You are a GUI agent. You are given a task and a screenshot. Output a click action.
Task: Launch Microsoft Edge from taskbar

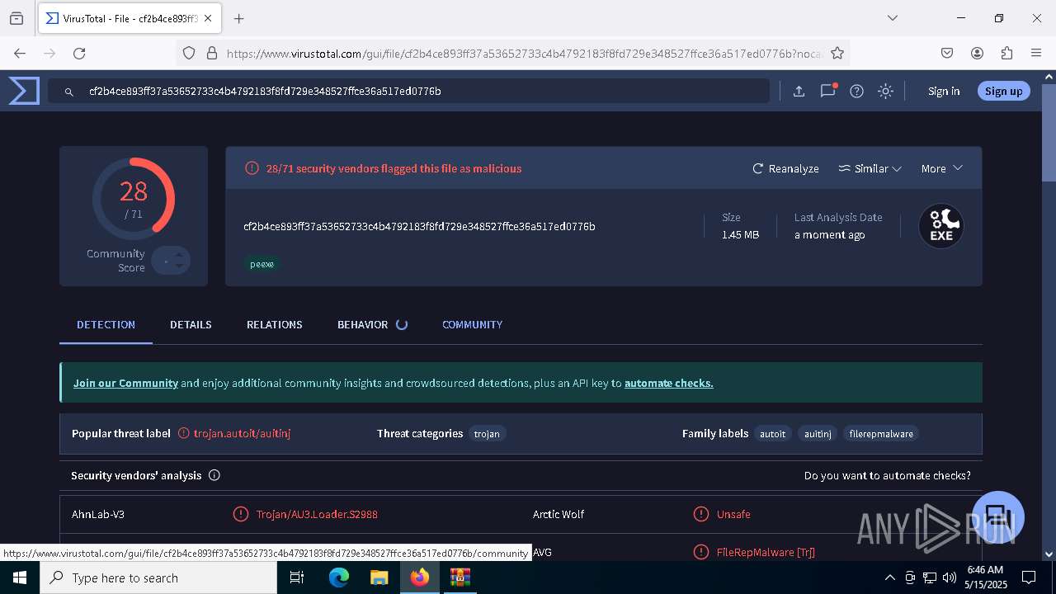tap(339, 577)
